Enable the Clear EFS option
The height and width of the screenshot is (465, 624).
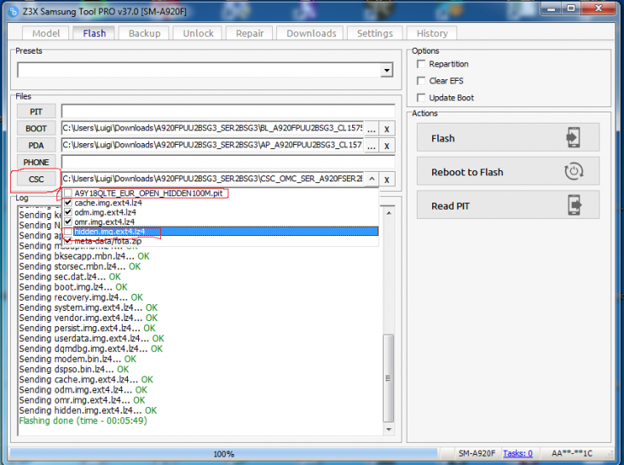[x=421, y=81]
